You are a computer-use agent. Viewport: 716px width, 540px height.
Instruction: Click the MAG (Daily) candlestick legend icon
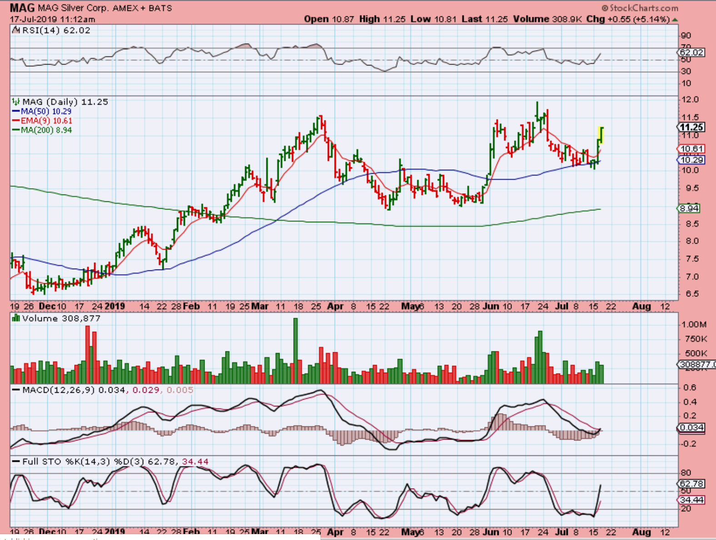click(x=16, y=102)
